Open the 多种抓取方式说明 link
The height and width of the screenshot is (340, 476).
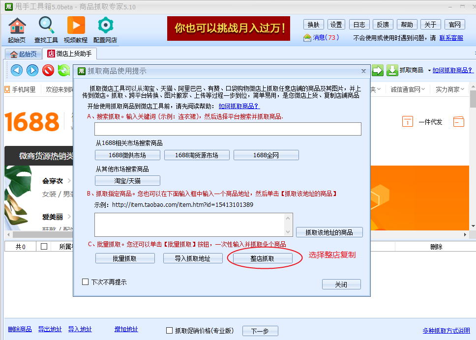(x=446, y=331)
